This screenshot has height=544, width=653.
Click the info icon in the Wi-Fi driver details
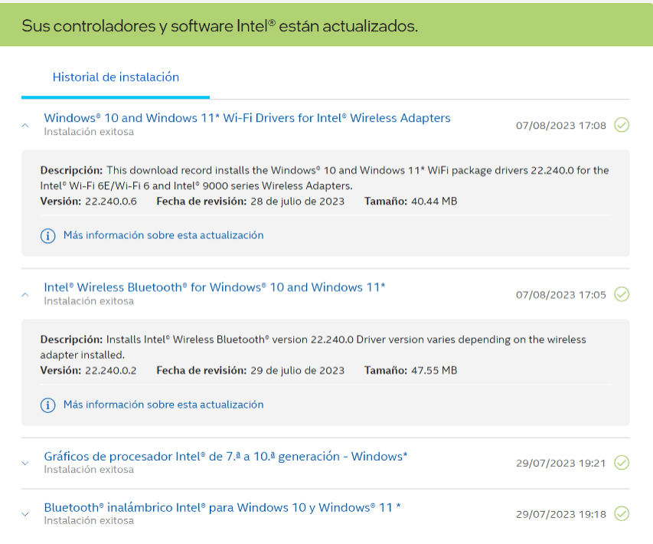point(48,235)
